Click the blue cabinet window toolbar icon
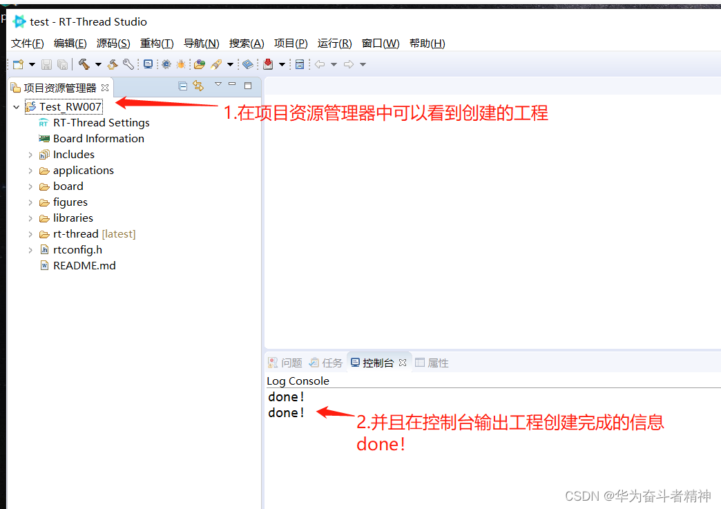721x509 pixels. (x=300, y=64)
